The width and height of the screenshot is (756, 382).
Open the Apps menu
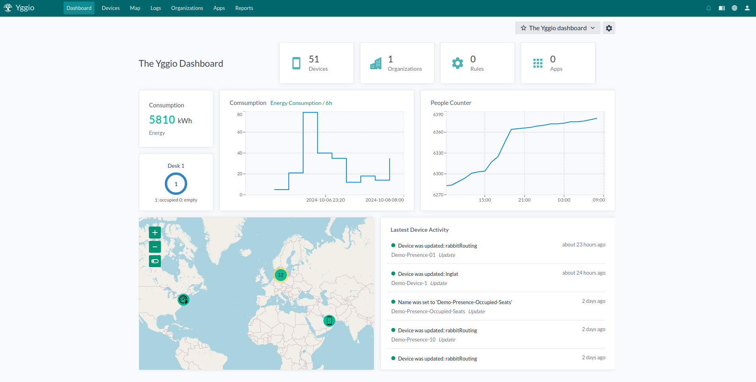coord(219,8)
